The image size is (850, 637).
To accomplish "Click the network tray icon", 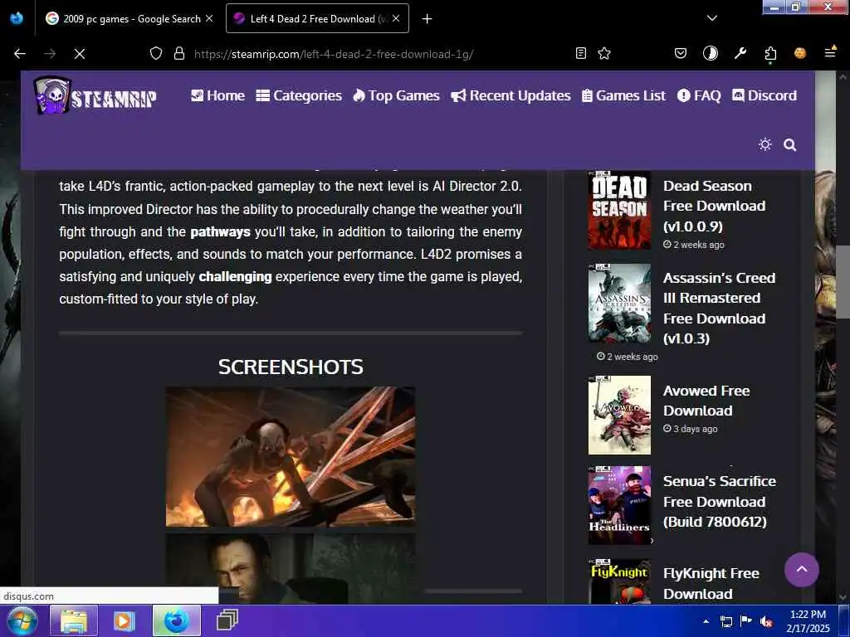I will click(x=725, y=621).
